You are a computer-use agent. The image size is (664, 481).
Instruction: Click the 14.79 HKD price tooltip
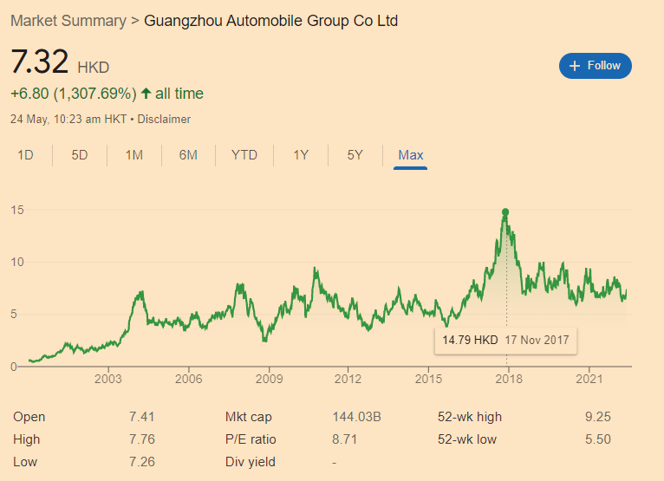(x=505, y=341)
